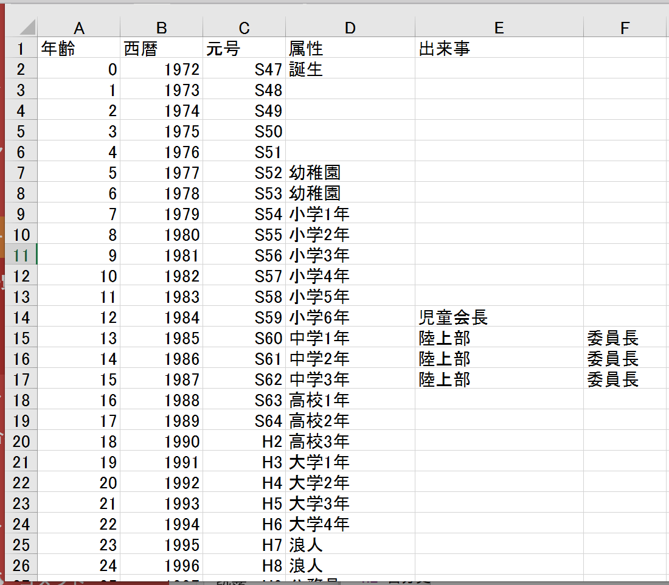
Task: Select the 児童会長 cell
Action: pyautogui.click(x=499, y=317)
